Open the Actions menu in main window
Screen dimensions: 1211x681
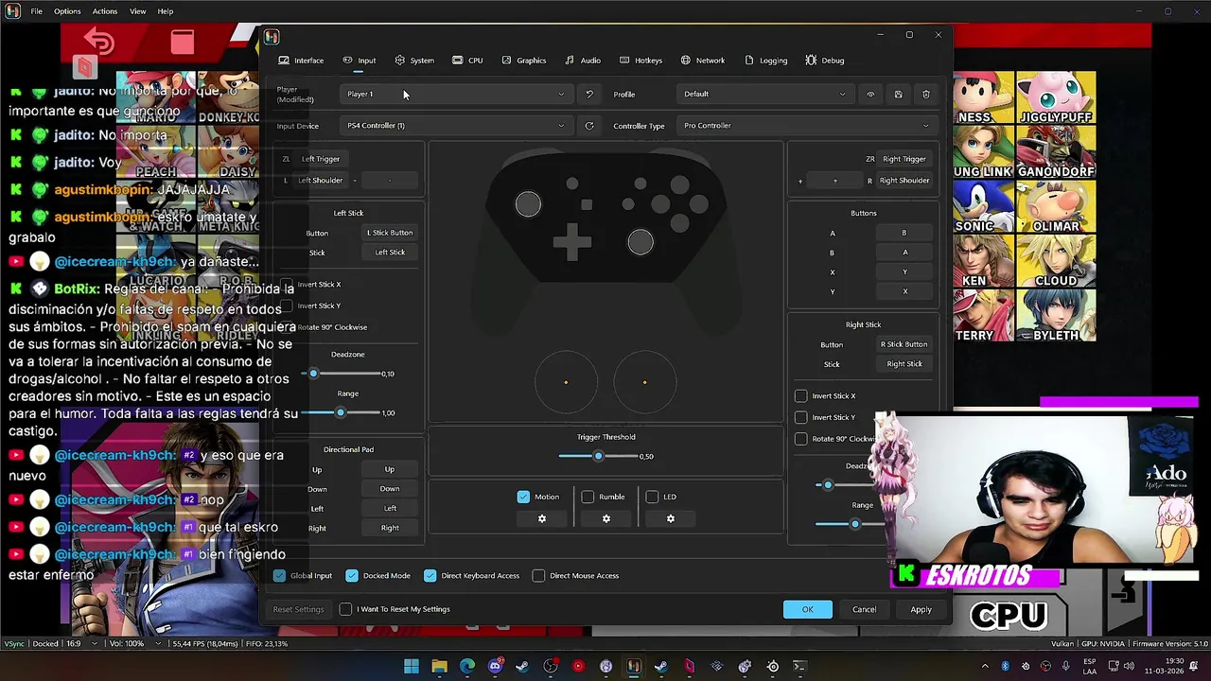105,11
